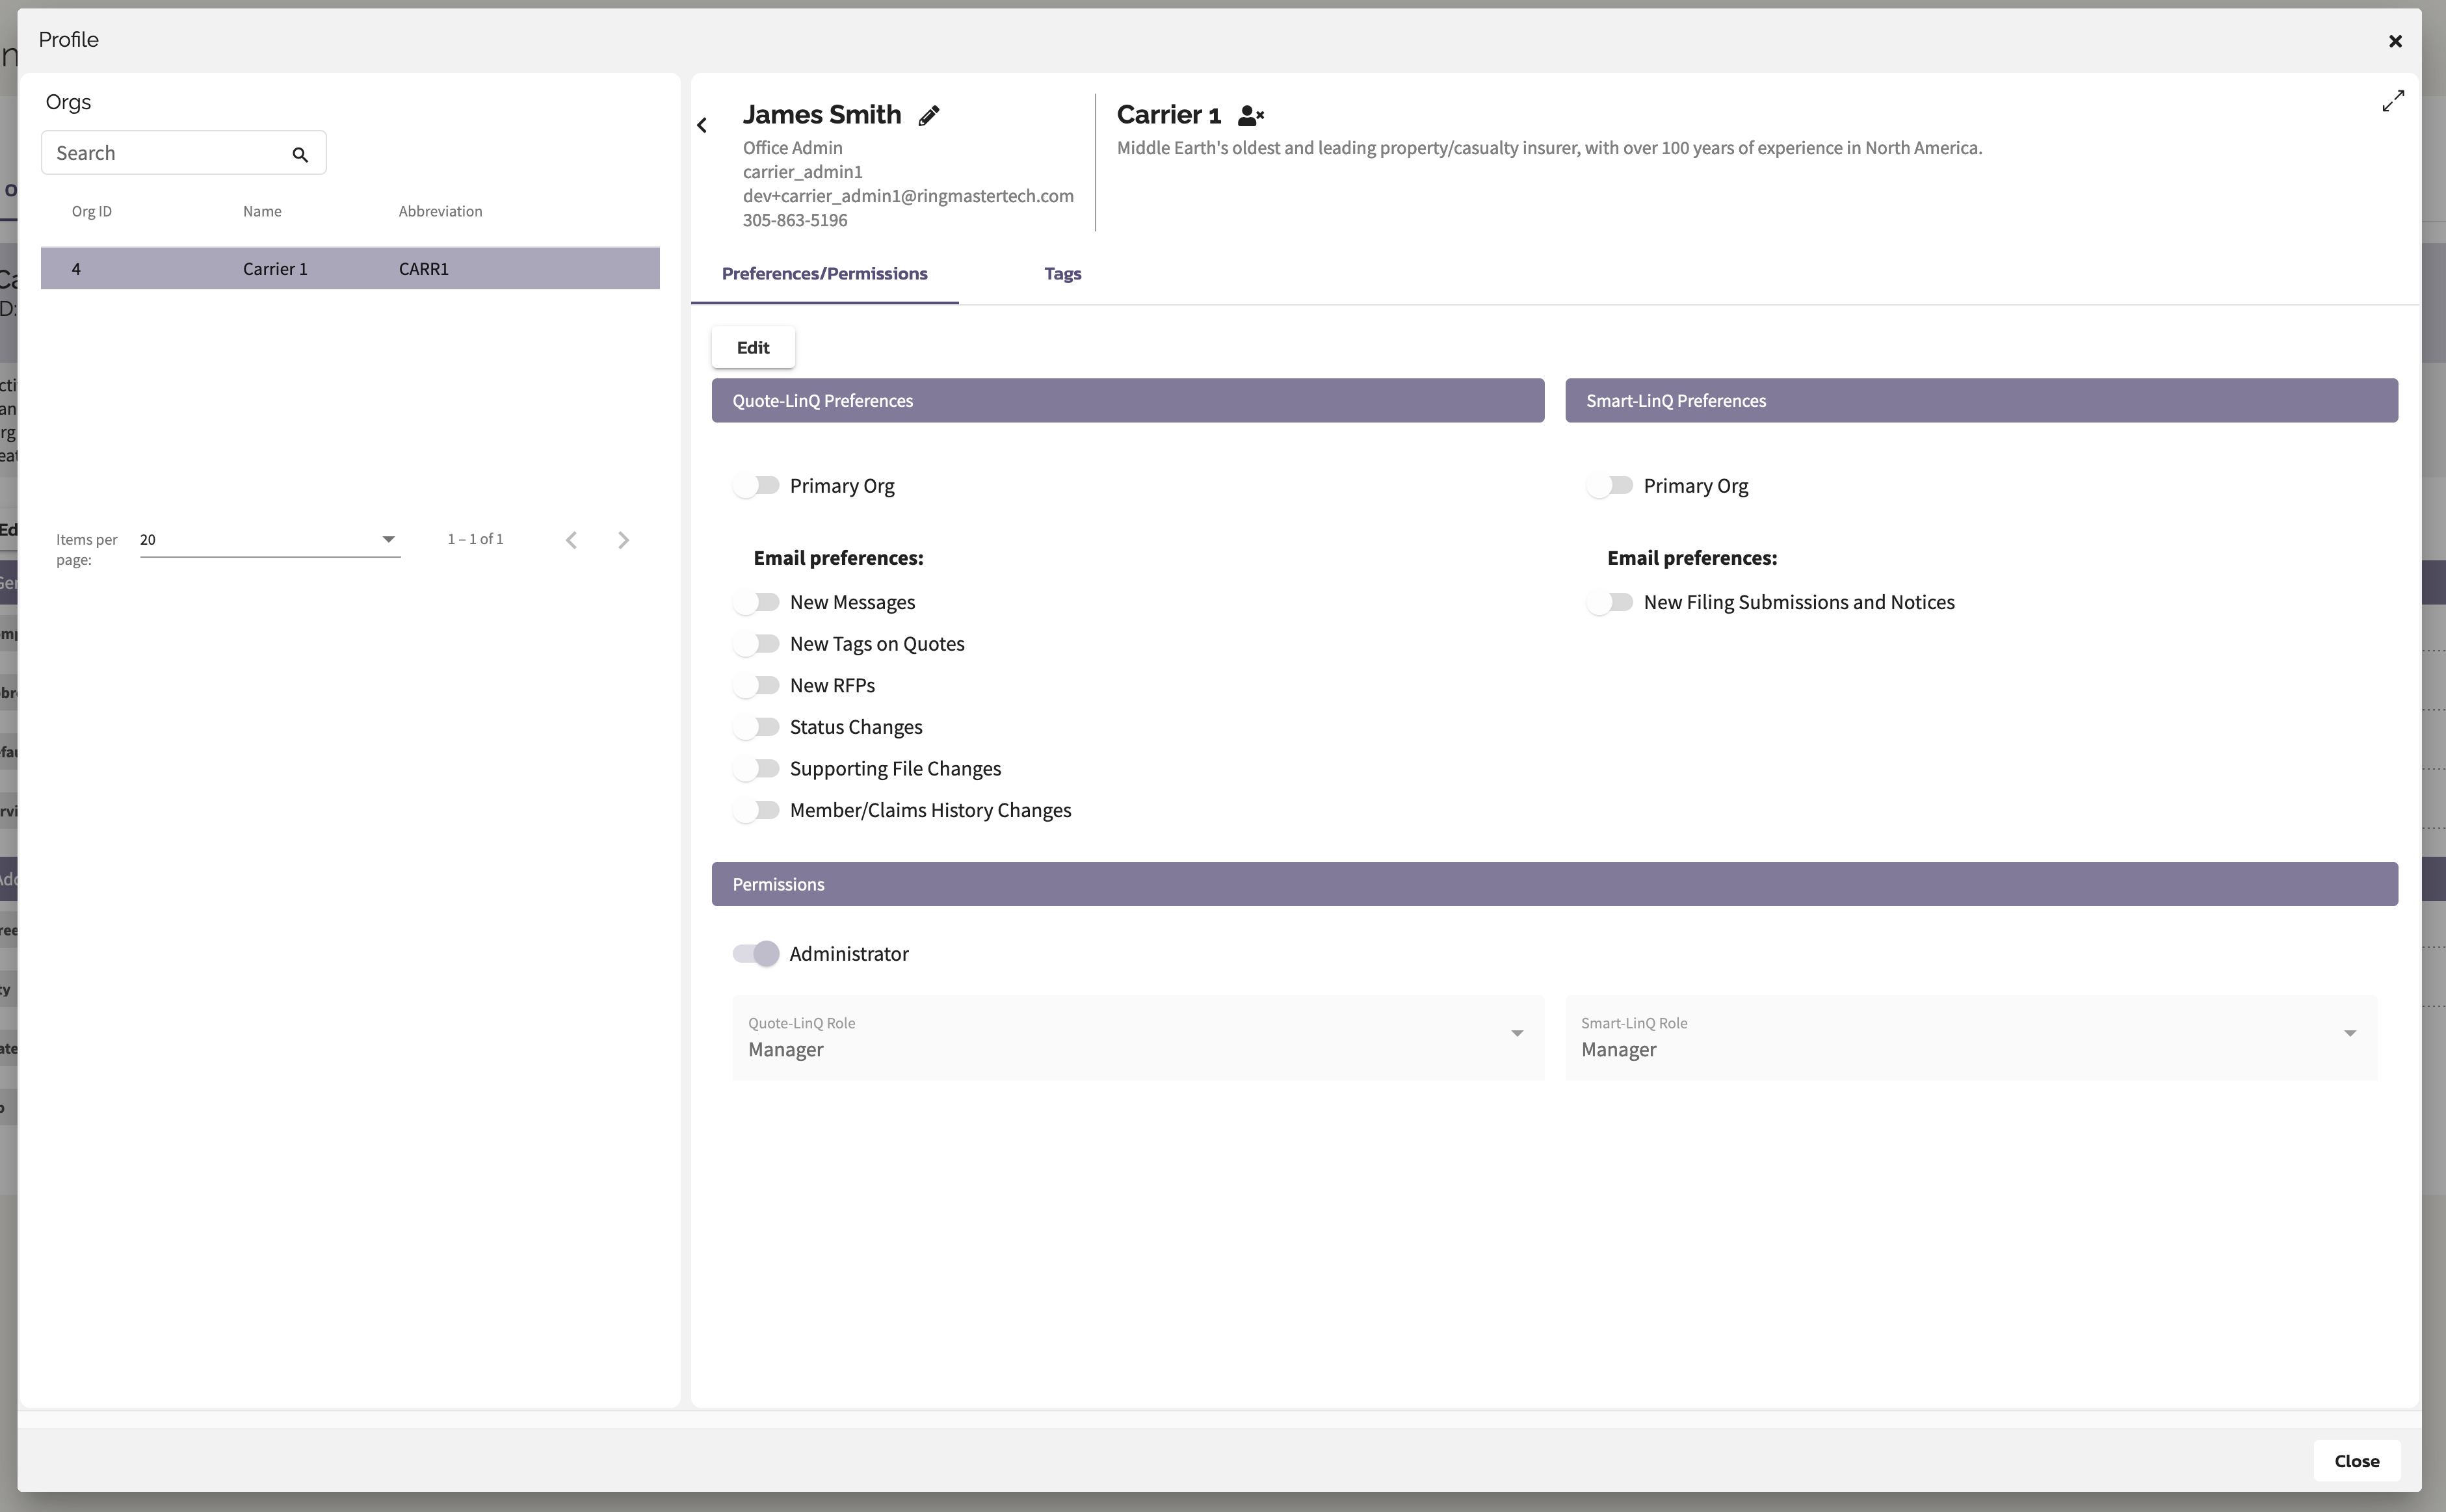Toggle Supporting File Changes switch
Screen dimensions: 2446x1512
coord(756,769)
